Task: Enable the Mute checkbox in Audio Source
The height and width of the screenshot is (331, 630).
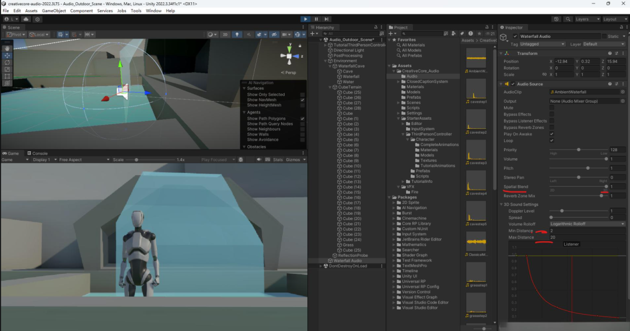Action: 552,108
